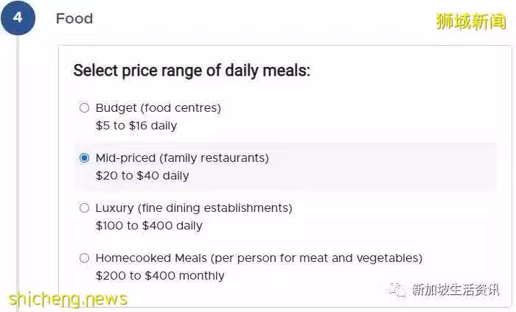Click the WeChat logo icon in watermark
516x312 pixels.
pos(397,290)
